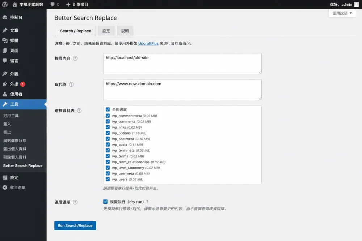Screen dimensions: 362x241
Task: Uncheck the wp_users table
Action: tap(108, 179)
